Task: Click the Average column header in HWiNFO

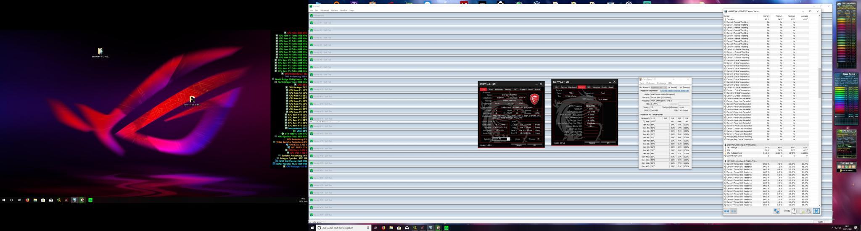Action: 805,16
